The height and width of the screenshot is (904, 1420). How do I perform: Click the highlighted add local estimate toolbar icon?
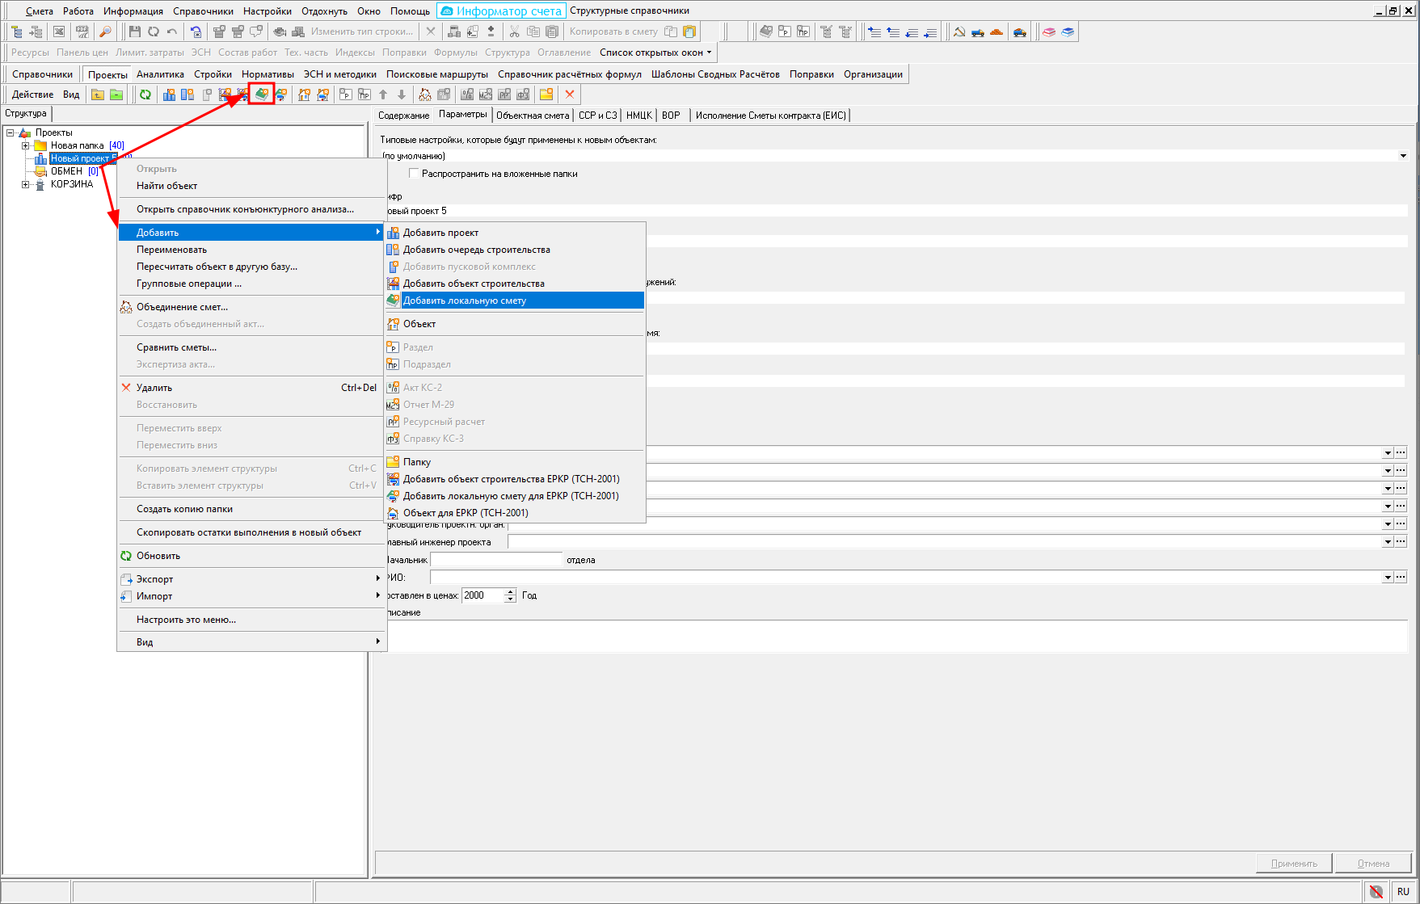pyautogui.click(x=261, y=95)
